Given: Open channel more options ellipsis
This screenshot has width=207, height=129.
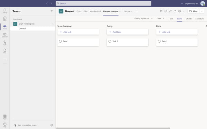Looking at the screenshot, I should click(x=184, y=11).
